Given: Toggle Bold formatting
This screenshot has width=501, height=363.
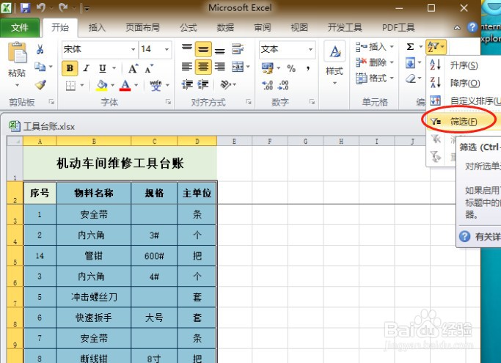Looking at the screenshot, I should [x=70, y=68].
